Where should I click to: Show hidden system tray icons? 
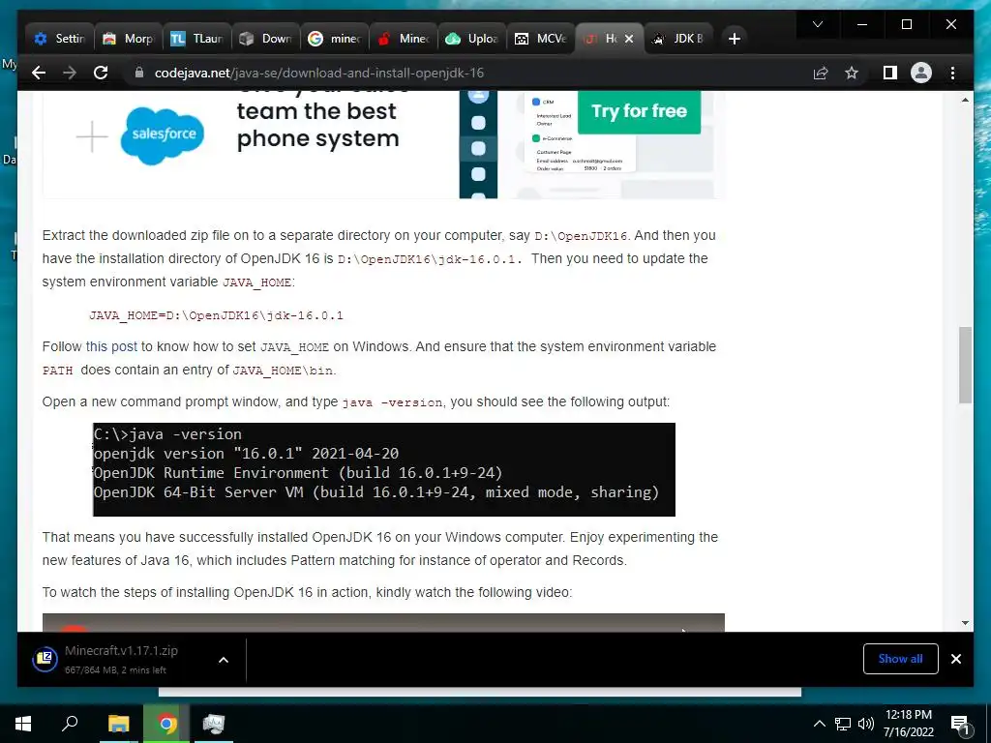coord(819,724)
